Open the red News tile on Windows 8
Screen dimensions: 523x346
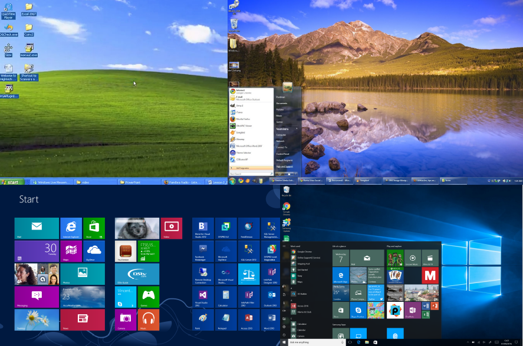tap(83, 320)
